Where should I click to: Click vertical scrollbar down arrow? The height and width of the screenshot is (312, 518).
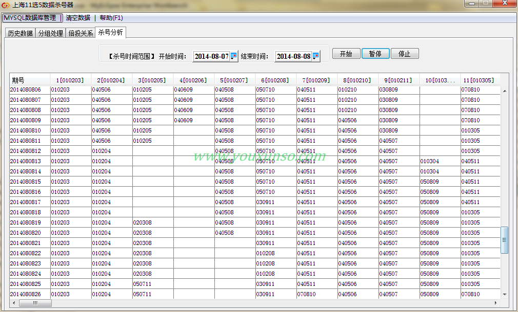tap(505, 294)
